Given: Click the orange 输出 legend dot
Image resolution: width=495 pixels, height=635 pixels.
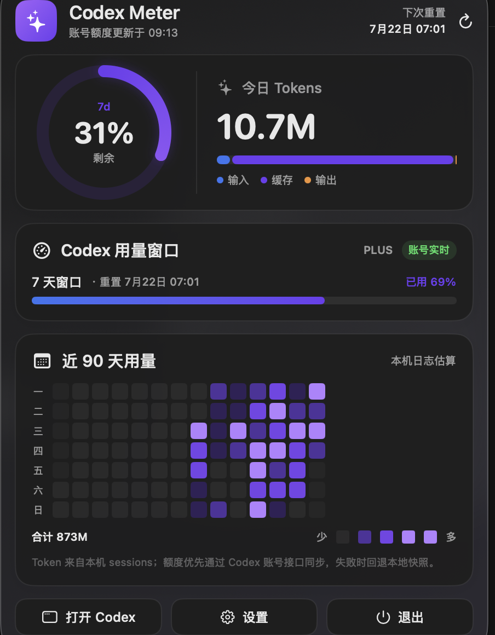Looking at the screenshot, I should click(x=307, y=180).
